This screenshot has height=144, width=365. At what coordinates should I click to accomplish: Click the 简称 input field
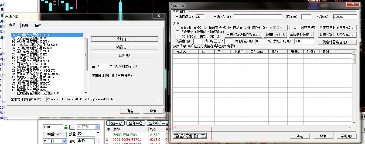(306, 17)
